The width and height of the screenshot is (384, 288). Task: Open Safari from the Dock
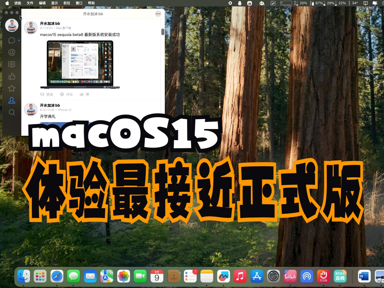pos(57,276)
